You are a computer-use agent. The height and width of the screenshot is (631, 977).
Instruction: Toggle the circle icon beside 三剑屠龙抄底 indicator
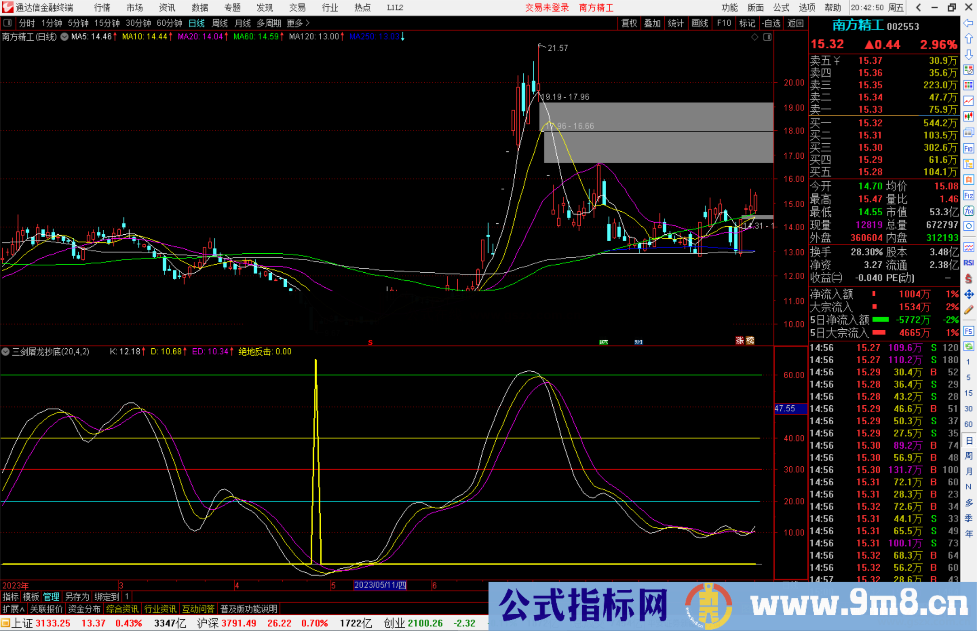(6, 352)
